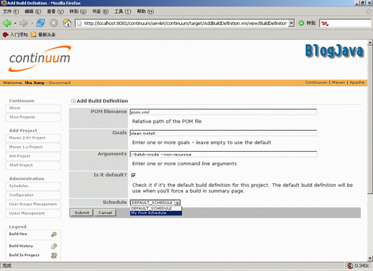Click the BlogJava logo
This screenshot has height=271, width=373.
click(334, 51)
